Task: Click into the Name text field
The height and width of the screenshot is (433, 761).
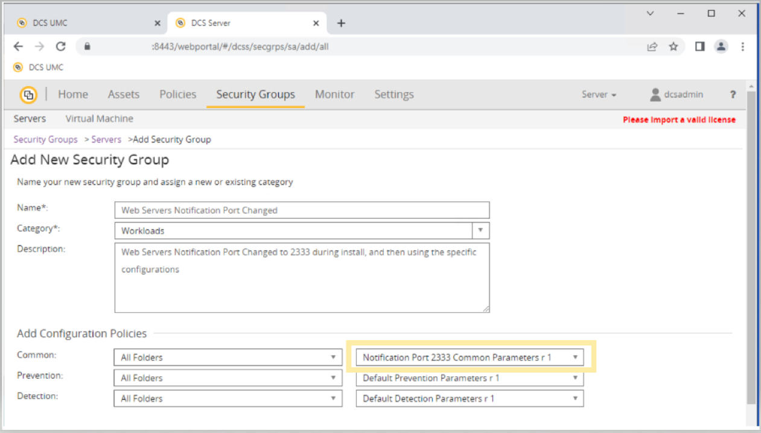Action: coord(302,210)
